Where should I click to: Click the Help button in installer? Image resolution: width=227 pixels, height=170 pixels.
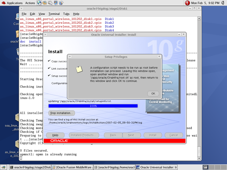pos(55,135)
